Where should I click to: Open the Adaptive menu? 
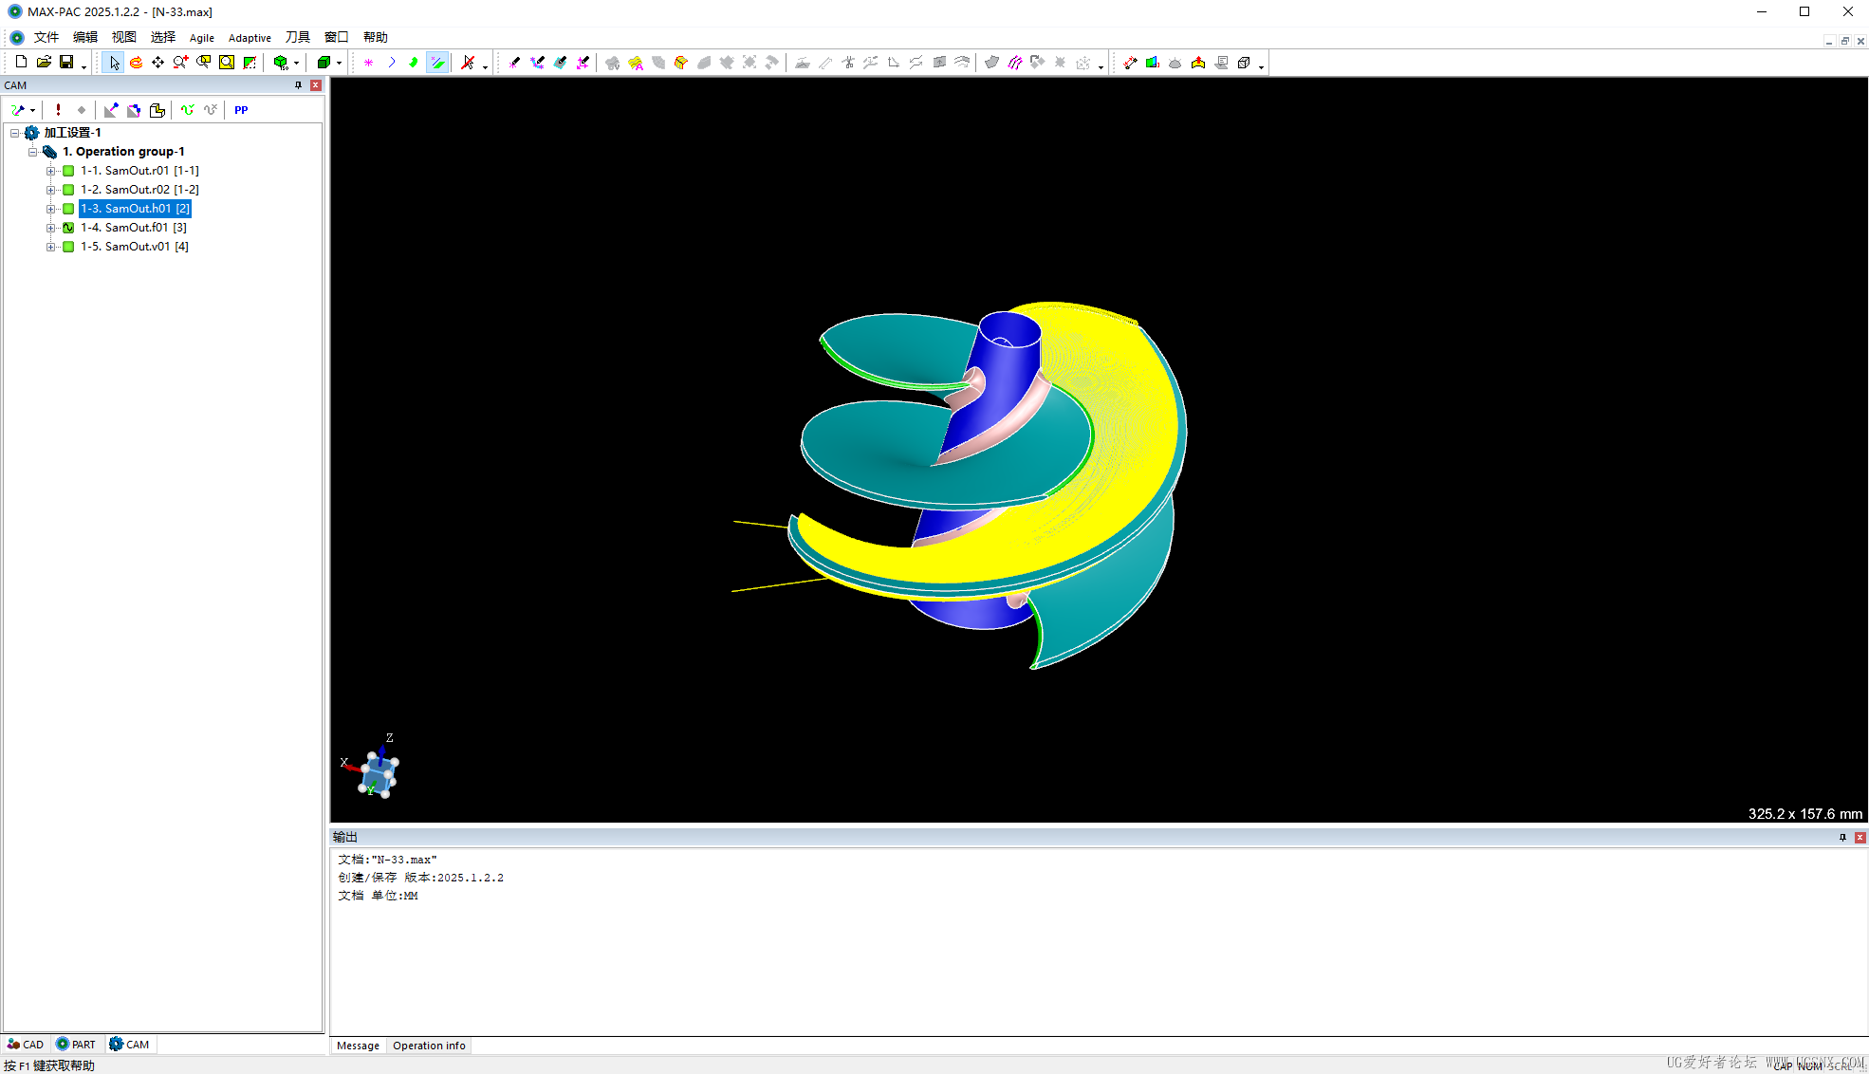tap(250, 38)
